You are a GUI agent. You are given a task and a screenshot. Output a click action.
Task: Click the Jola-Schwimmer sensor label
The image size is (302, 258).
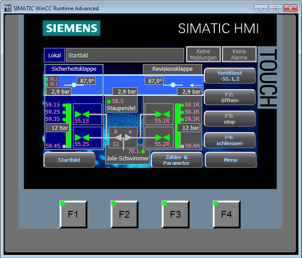pos(128,158)
